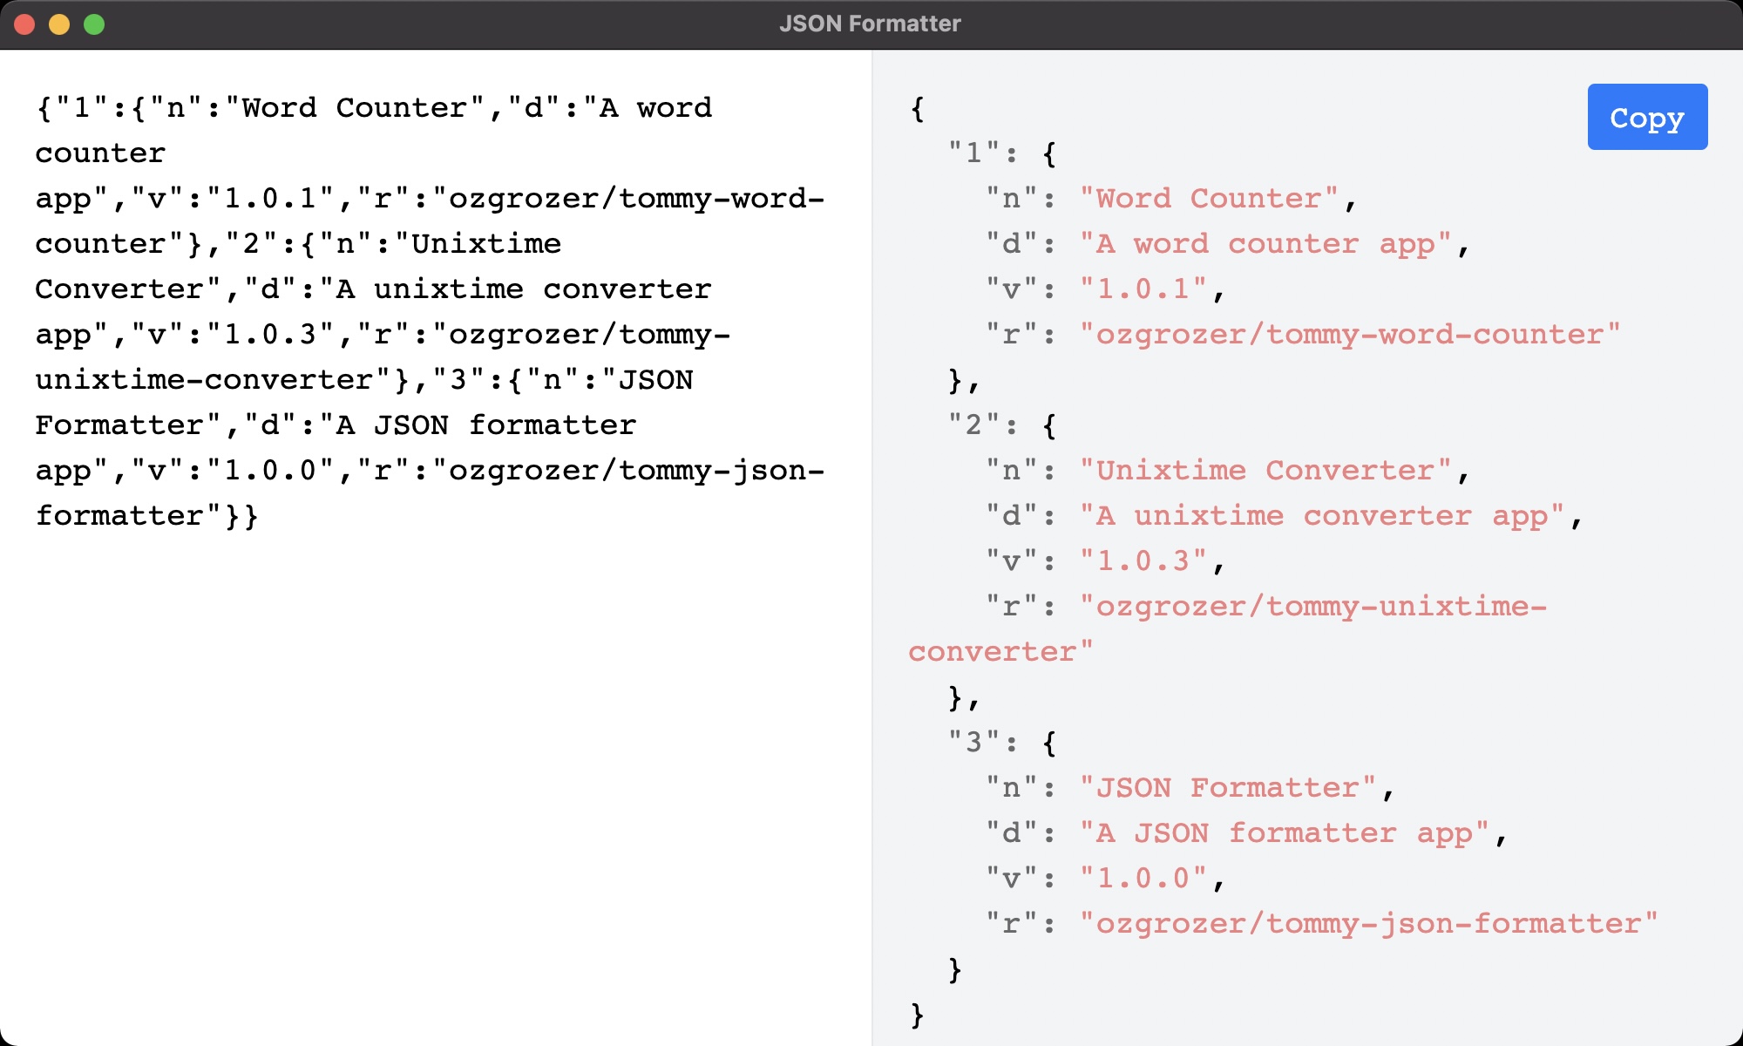Viewport: 1743px width, 1046px height.
Task: Click the "A word counter app" string value
Action: [x=1265, y=244]
